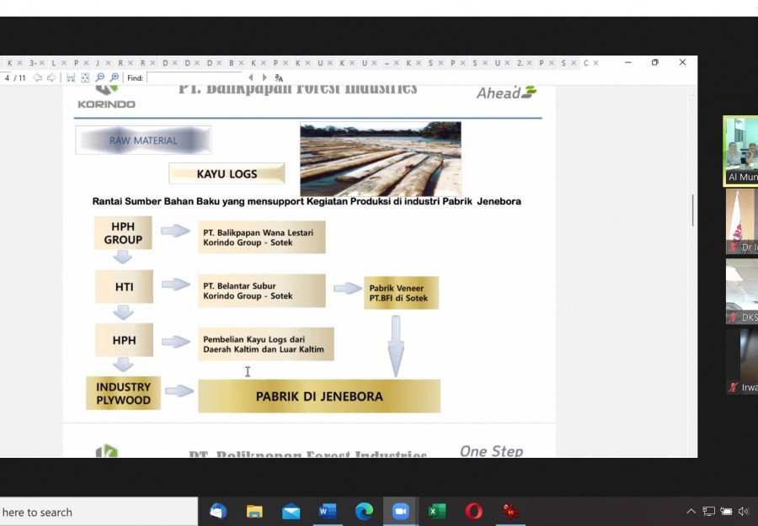The height and width of the screenshot is (526, 758).
Task: Select the Fit Page view icon
Action: (x=85, y=77)
